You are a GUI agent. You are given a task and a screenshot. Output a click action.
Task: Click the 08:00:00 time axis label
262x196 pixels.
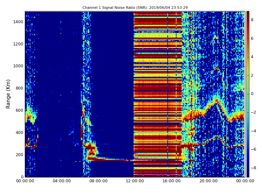(x=99, y=181)
